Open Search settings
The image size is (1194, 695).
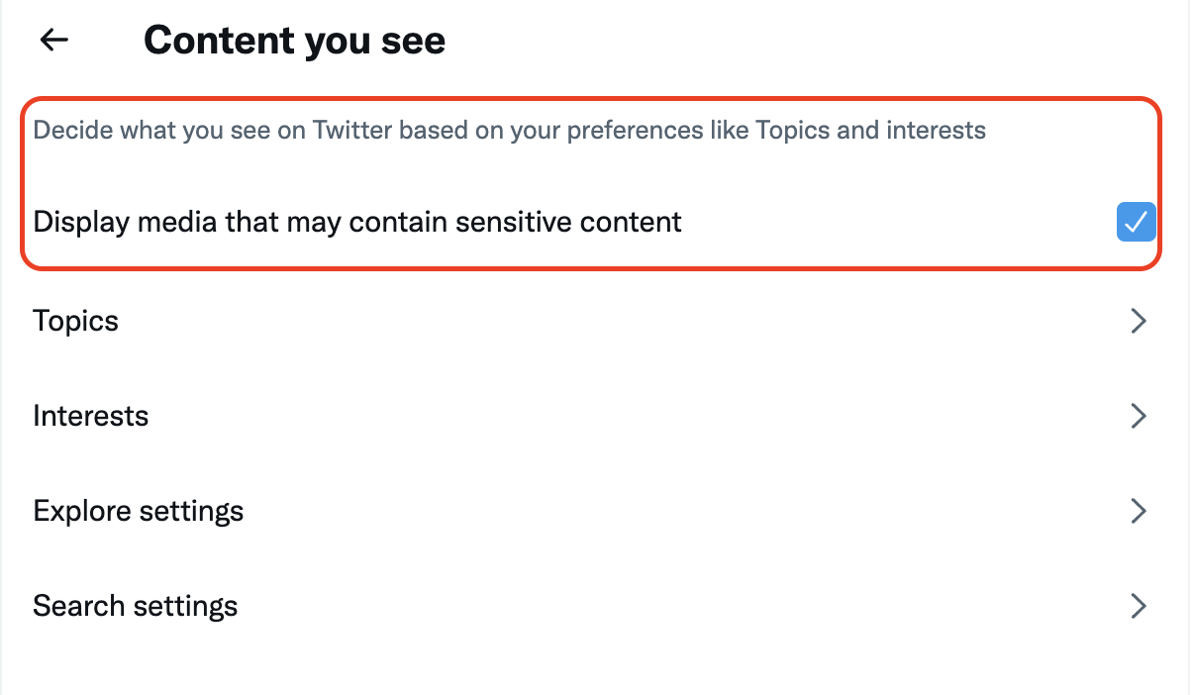(x=594, y=606)
